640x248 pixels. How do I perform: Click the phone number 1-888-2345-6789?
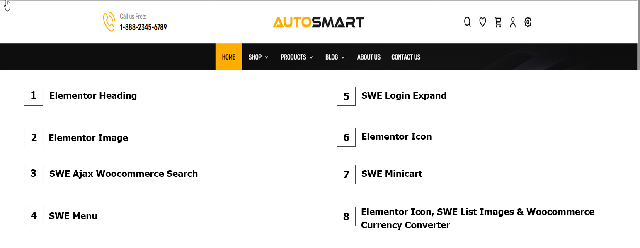[143, 27]
